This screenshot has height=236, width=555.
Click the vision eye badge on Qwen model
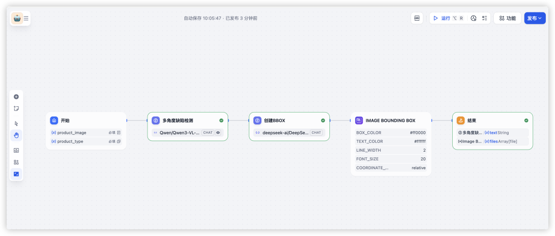[218, 133]
